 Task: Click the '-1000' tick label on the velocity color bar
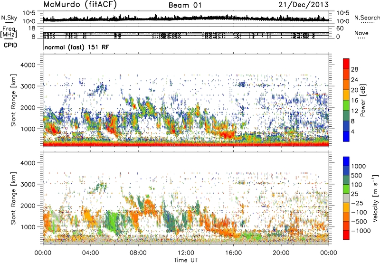click(361, 231)
